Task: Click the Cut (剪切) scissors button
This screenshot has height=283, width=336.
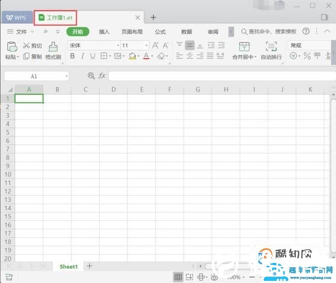Action: point(32,46)
